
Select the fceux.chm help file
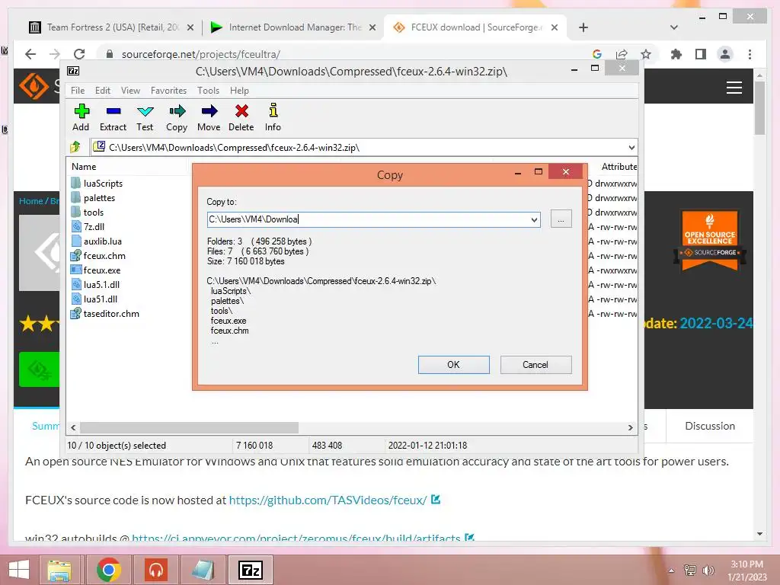[104, 256]
